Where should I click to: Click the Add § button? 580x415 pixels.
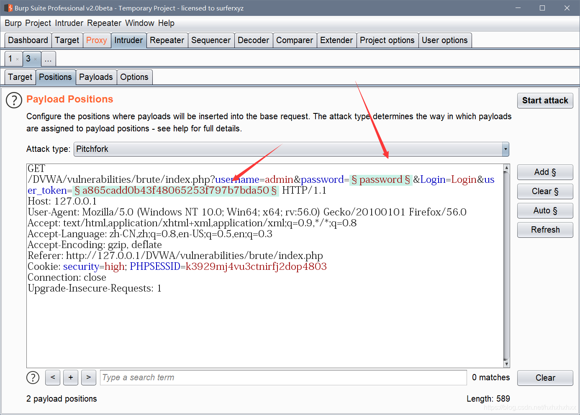pyautogui.click(x=545, y=172)
